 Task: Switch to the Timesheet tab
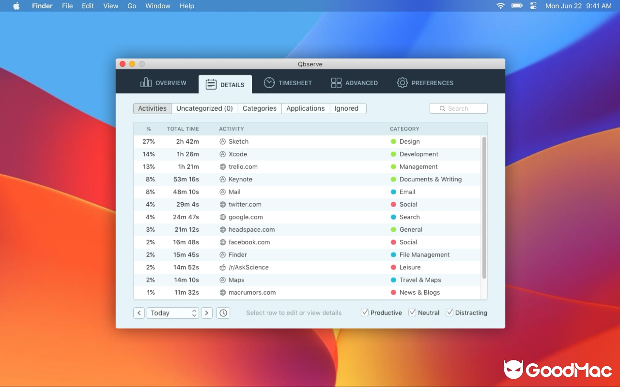[288, 83]
